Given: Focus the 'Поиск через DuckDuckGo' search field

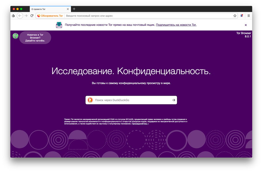Looking at the screenshot, I should 131,100.
